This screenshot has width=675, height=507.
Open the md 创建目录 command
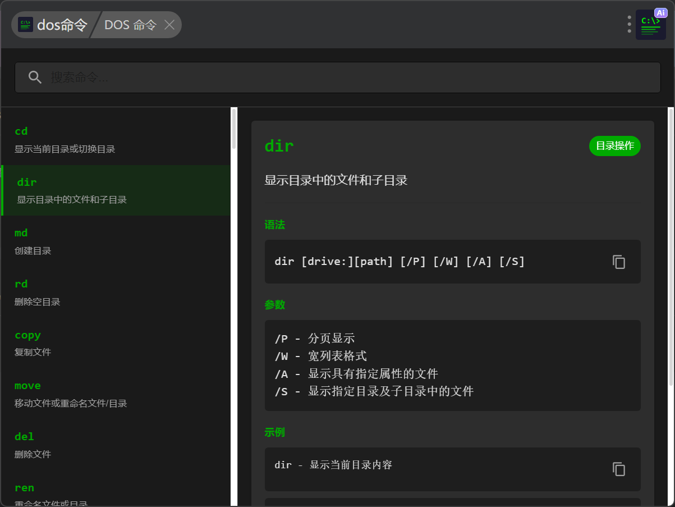click(115, 241)
